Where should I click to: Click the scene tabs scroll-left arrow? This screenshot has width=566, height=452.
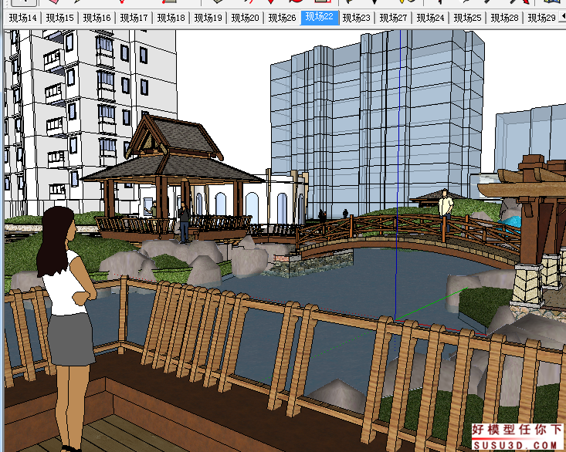(x=563, y=16)
